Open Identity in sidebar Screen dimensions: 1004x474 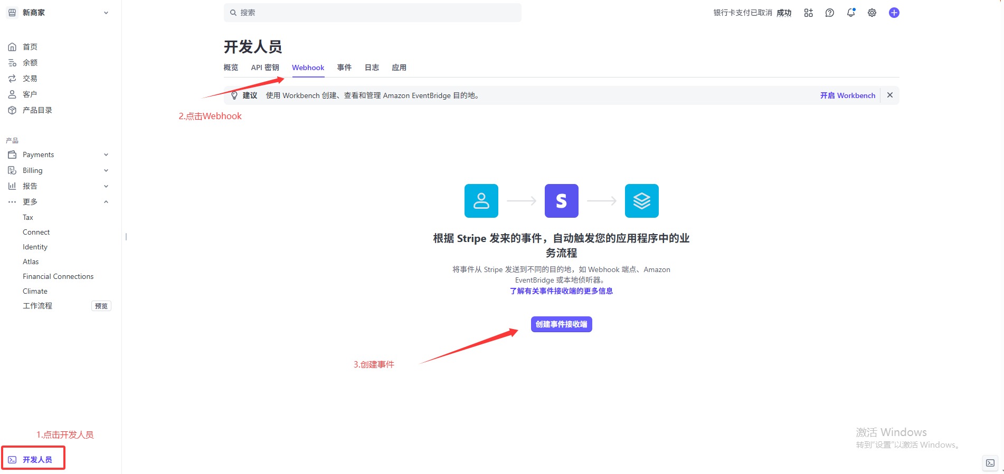coord(35,247)
